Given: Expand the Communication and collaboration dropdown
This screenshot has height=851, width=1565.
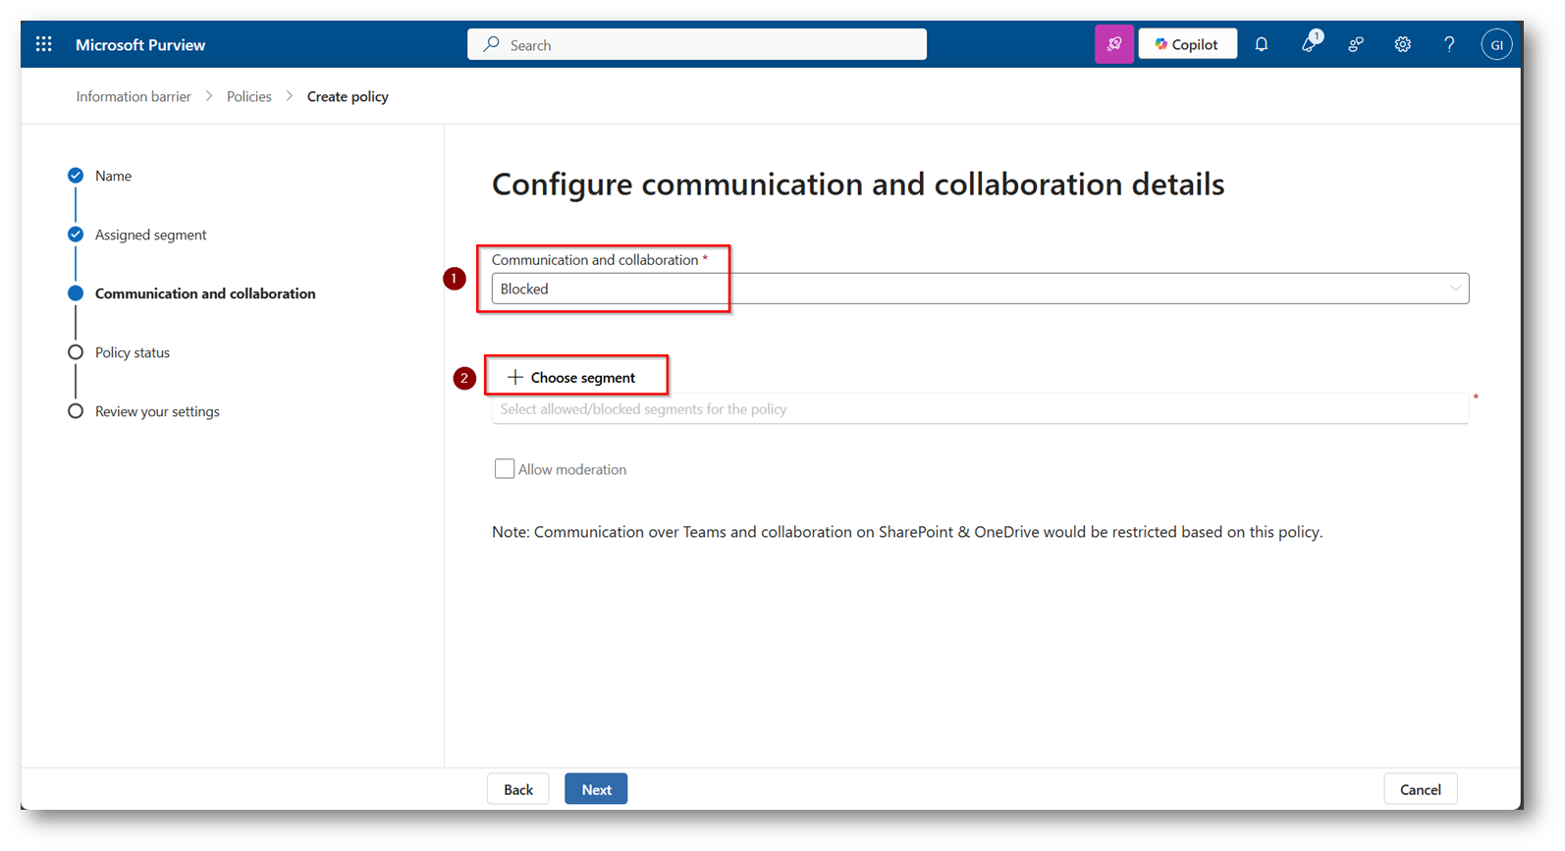Looking at the screenshot, I should click(x=979, y=289).
